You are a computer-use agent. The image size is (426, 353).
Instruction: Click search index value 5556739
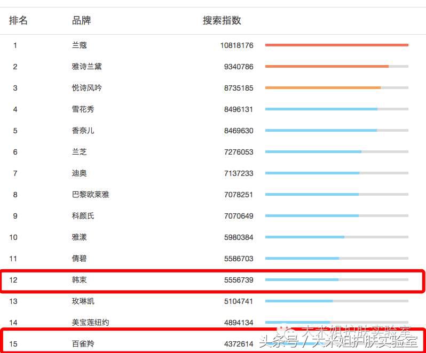(x=239, y=280)
